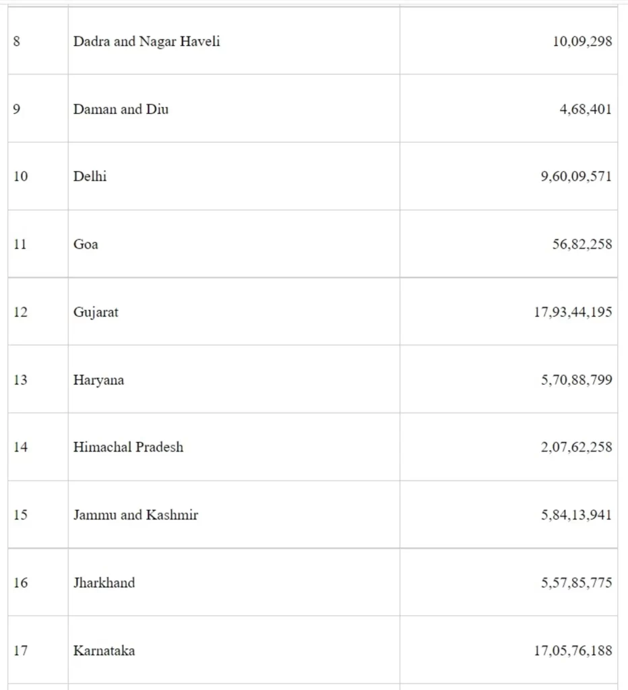This screenshot has width=628, height=690.
Task: Click the value 10,09,298
Action: [582, 42]
